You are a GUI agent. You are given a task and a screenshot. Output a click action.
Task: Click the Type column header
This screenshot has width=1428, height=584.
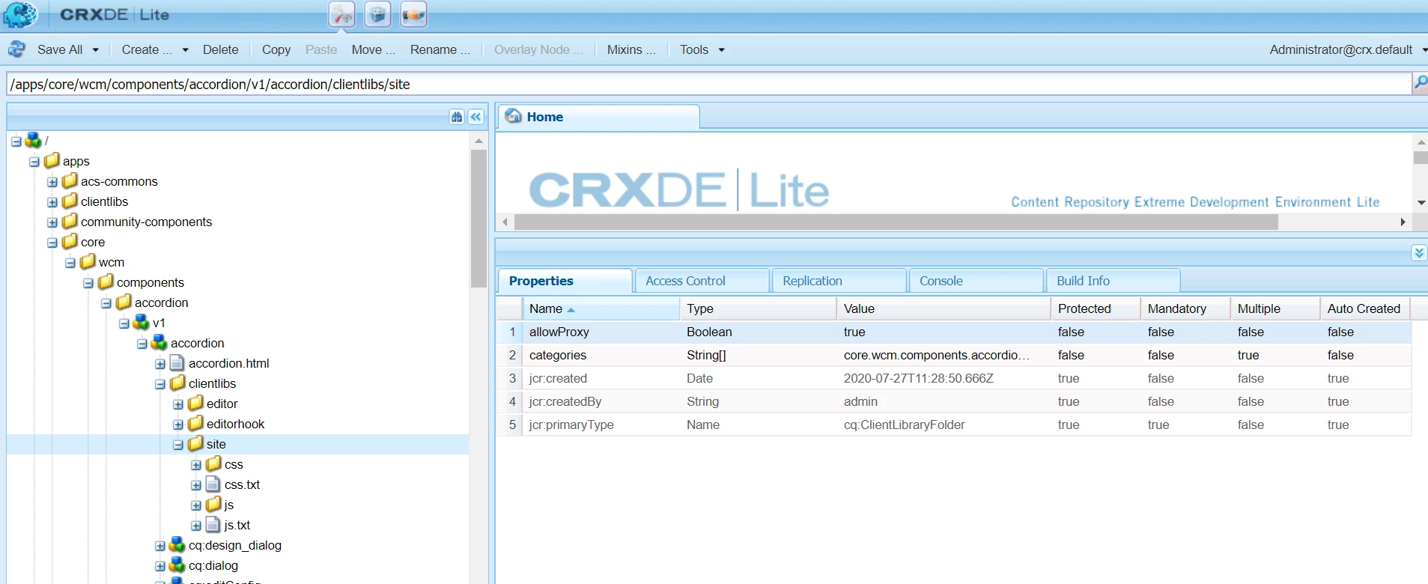(x=758, y=308)
